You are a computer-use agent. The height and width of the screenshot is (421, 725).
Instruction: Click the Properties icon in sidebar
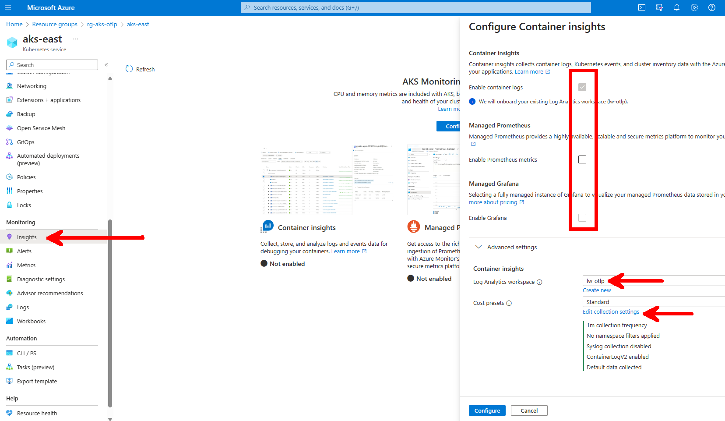(x=10, y=191)
